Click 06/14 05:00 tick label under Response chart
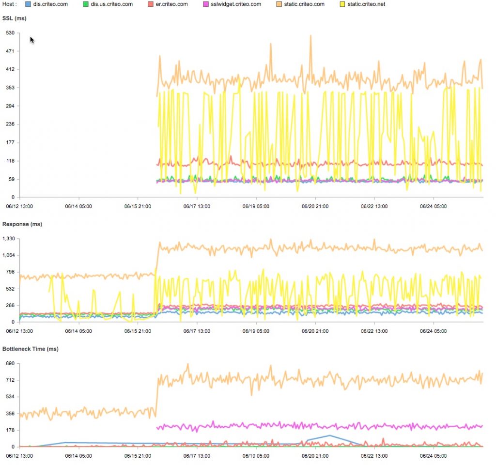Viewport: 496px width, 465px height. click(x=78, y=331)
